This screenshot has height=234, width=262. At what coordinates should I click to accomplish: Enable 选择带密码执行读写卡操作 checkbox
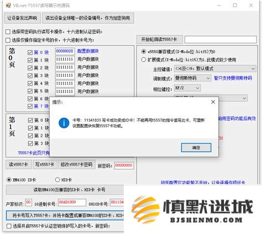pyautogui.click(x=8, y=32)
